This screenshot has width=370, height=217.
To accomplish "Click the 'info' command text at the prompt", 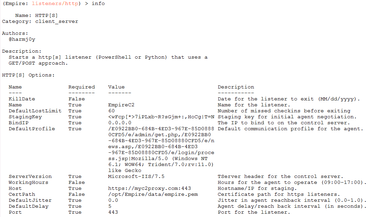I will (x=98, y=4).
